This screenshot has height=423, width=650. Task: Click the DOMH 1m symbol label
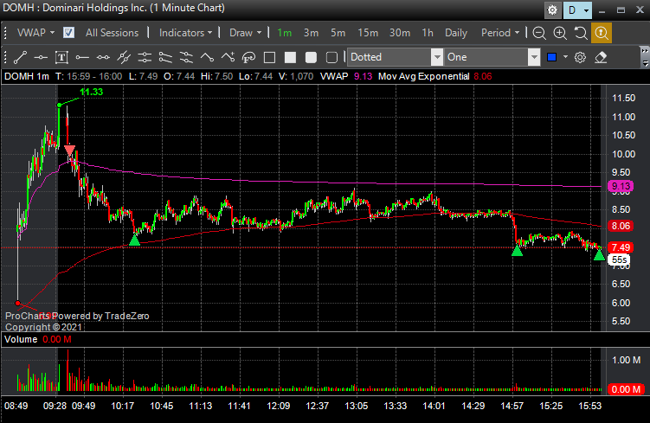click(x=27, y=76)
